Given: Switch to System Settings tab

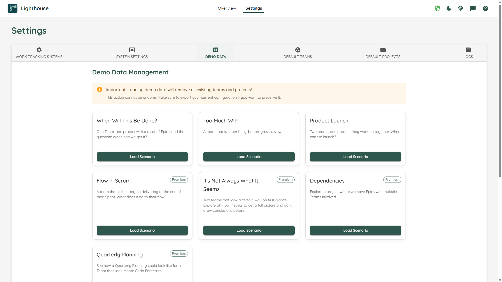Looking at the screenshot, I should [132, 53].
